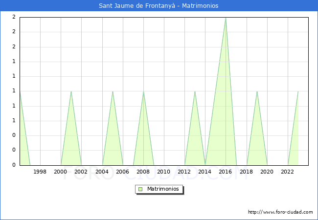Click the Matrimonios legend label

click(x=163, y=189)
